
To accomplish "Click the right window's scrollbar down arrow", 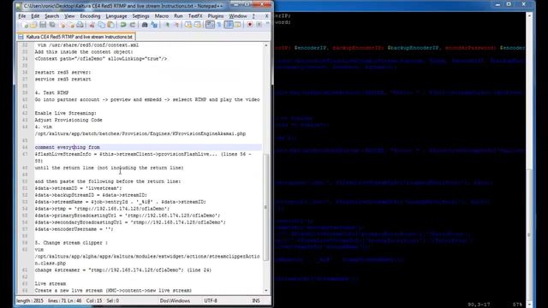I will click(529, 305).
